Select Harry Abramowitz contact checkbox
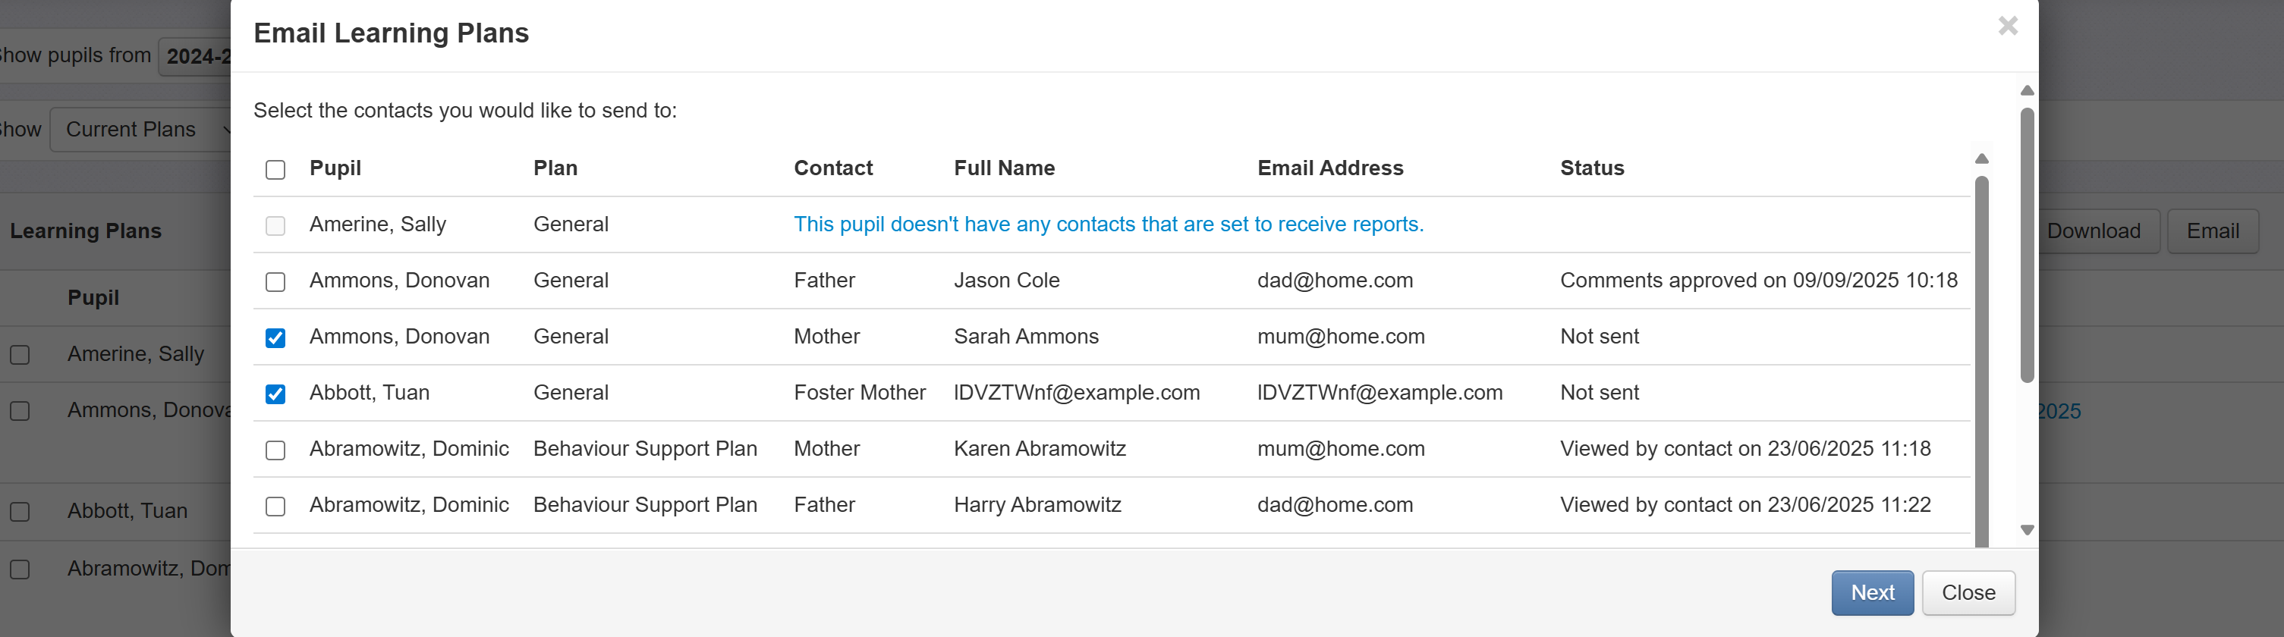 click(275, 506)
